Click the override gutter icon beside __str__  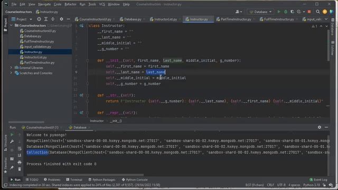click(81, 95)
